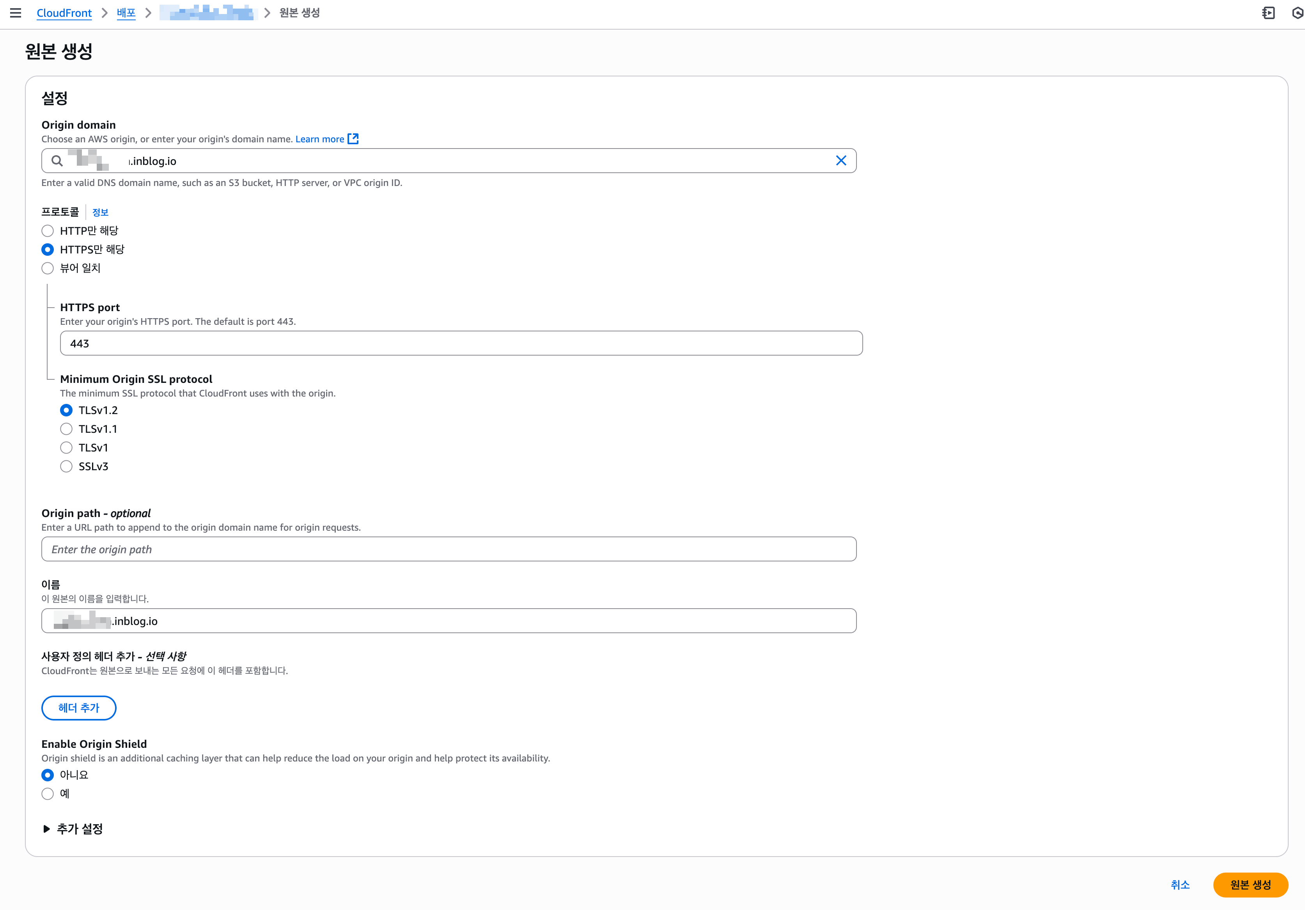Screen dimensions: 1305x910
Task: Choose SSLv3 minimum SSL protocol
Action: tap(67, 466)
